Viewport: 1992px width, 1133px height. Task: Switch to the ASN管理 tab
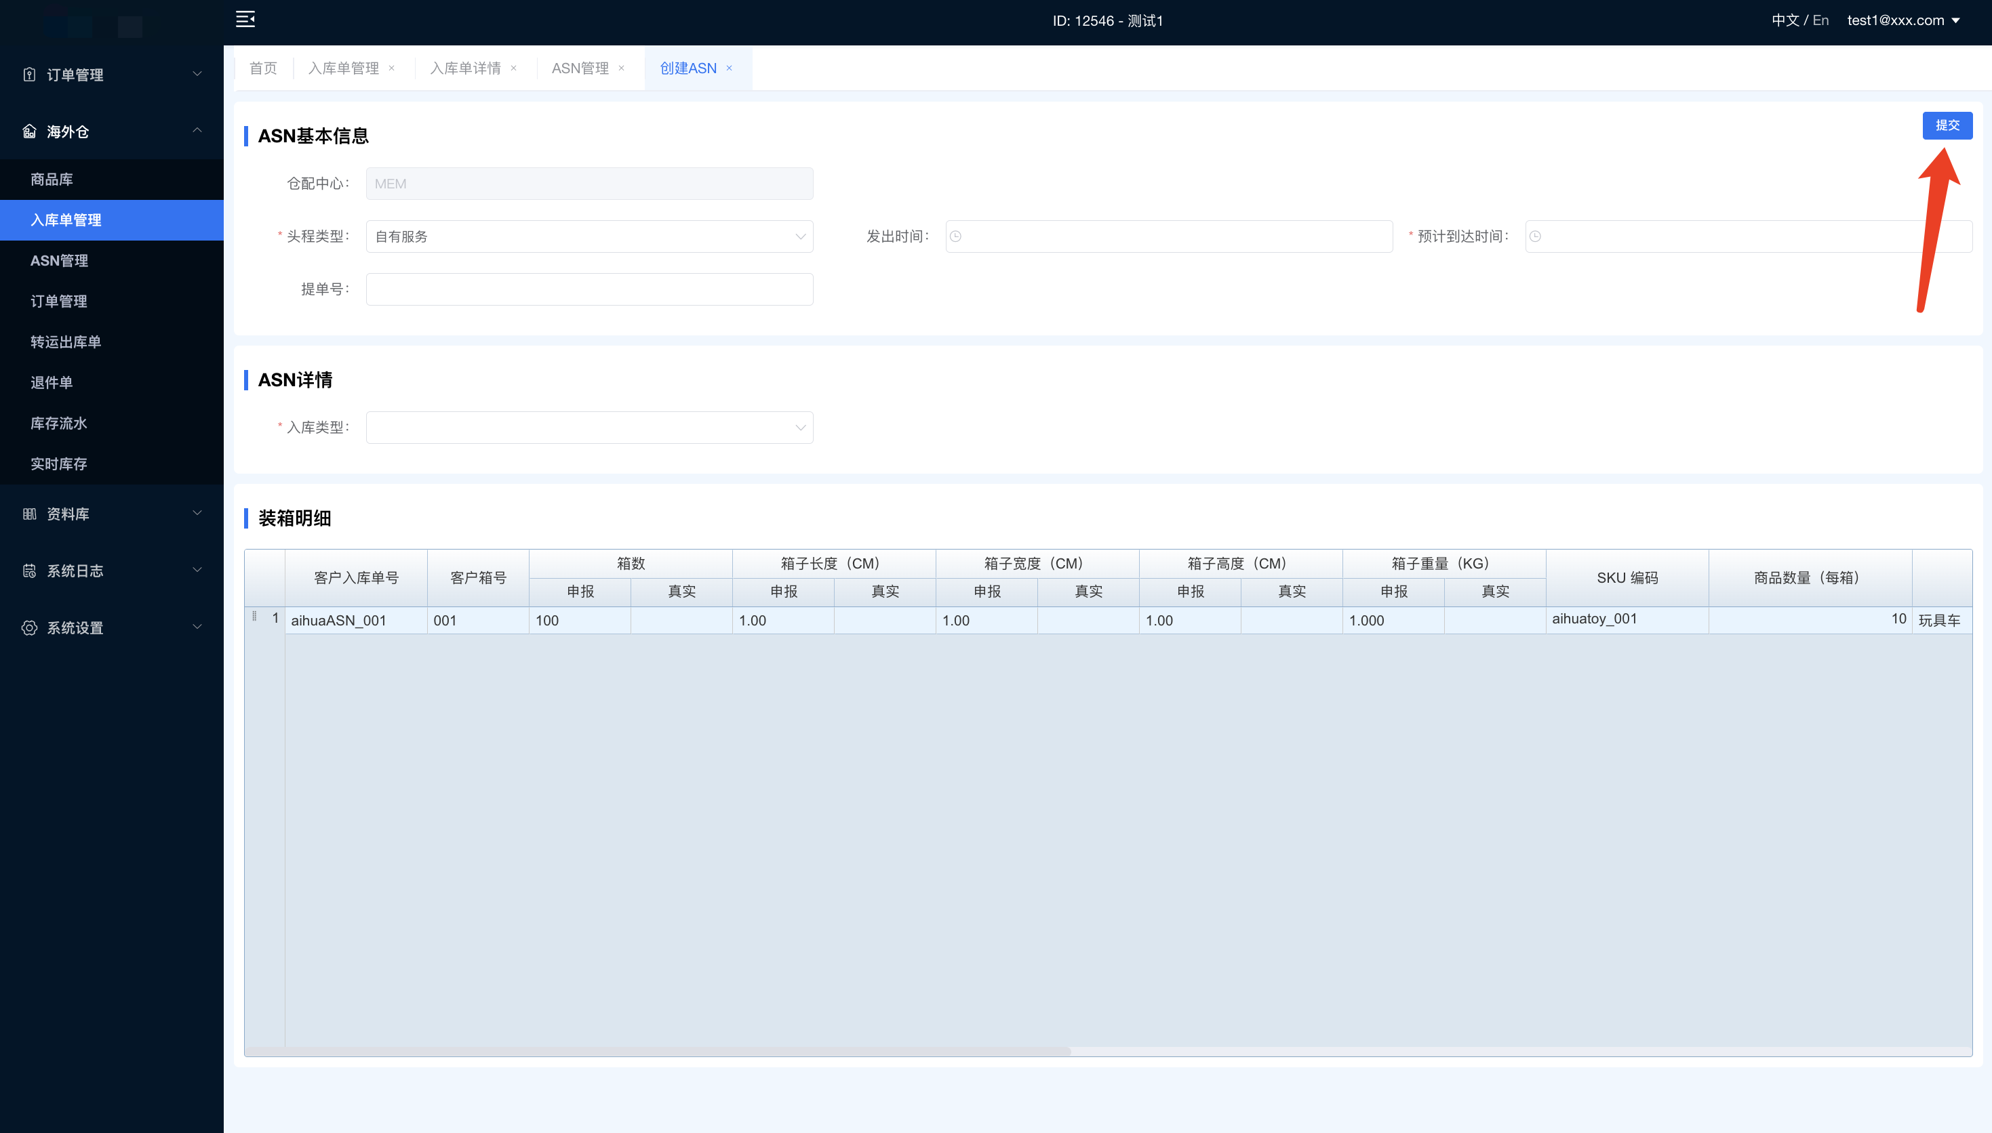(x=580, y=68)
